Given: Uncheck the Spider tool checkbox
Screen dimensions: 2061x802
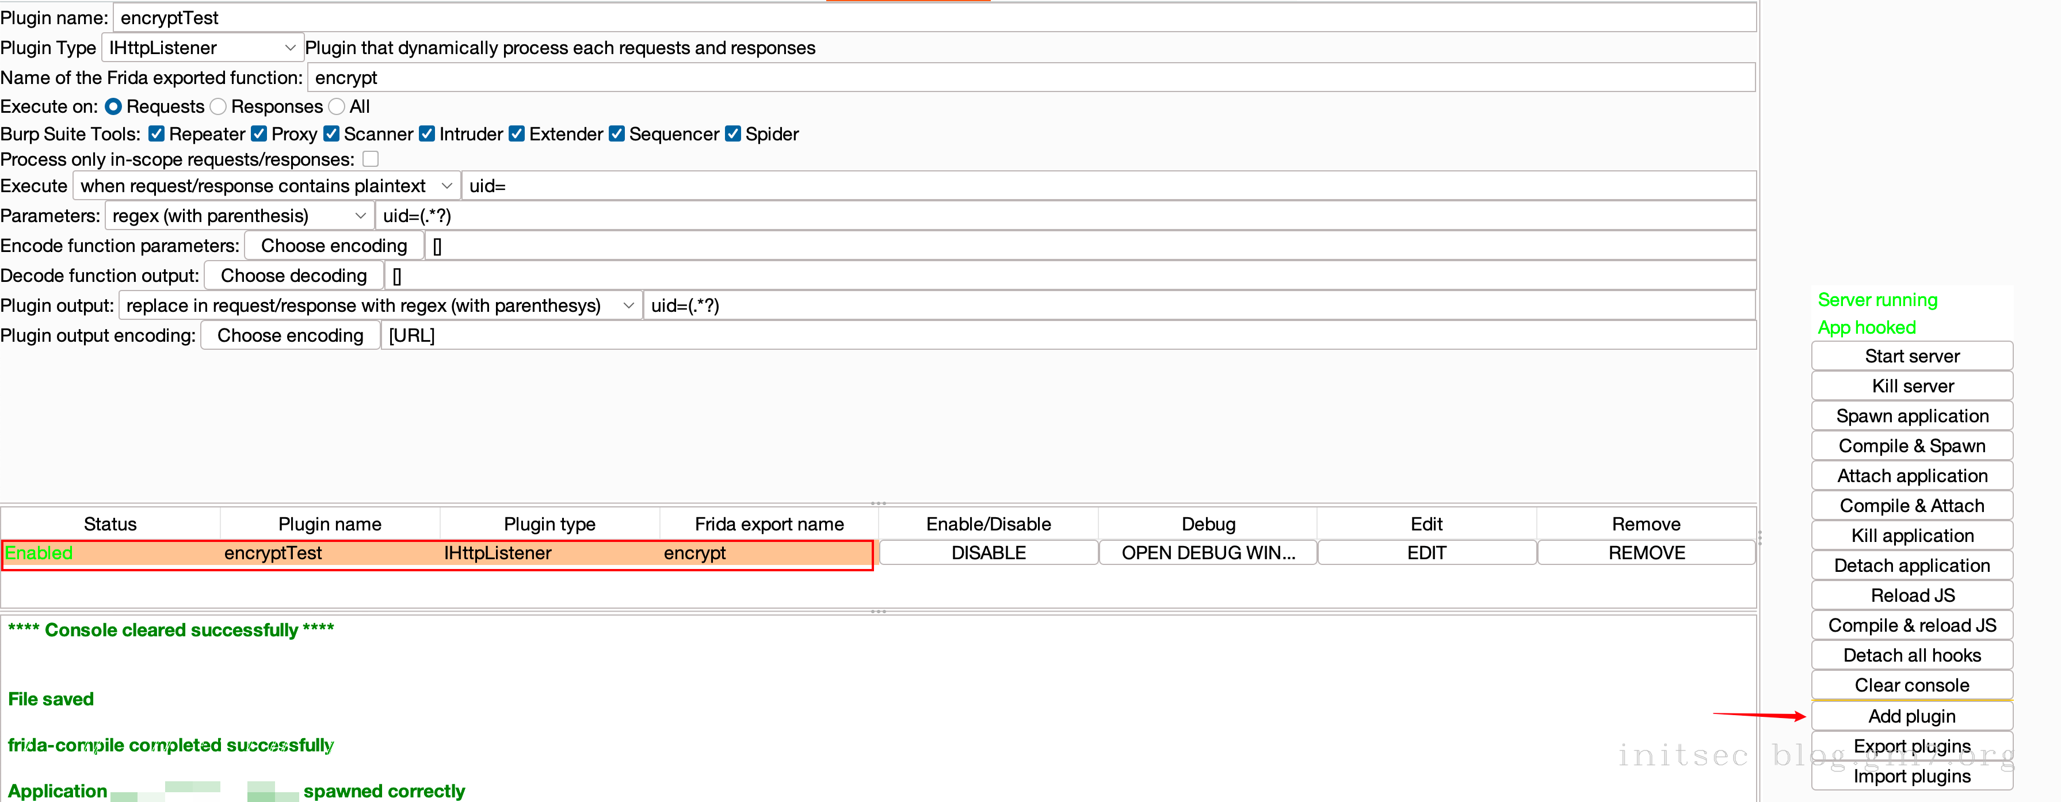Looking at the screenshot, I should [x=733, y=133].
